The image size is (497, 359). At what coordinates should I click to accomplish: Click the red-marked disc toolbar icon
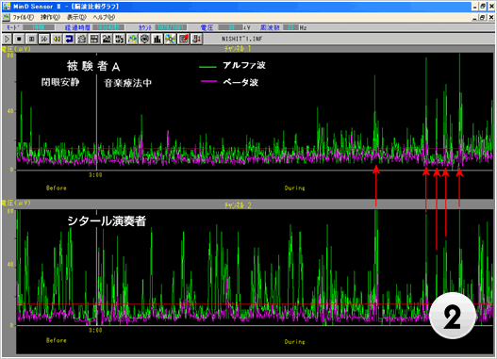[x=184, y=39]
